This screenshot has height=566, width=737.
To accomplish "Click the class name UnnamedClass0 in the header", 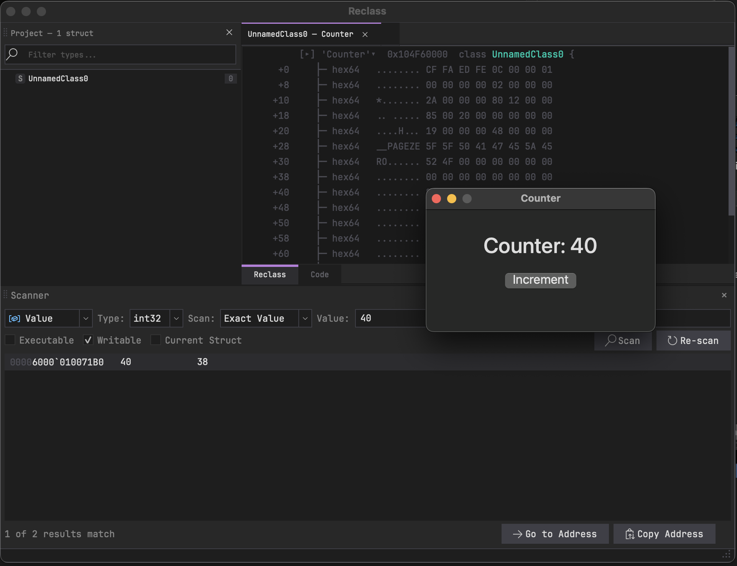I will click(x=528, y=54).
